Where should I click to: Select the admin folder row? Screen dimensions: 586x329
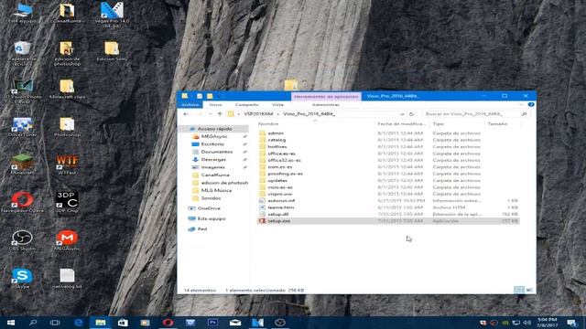[388, 133]
